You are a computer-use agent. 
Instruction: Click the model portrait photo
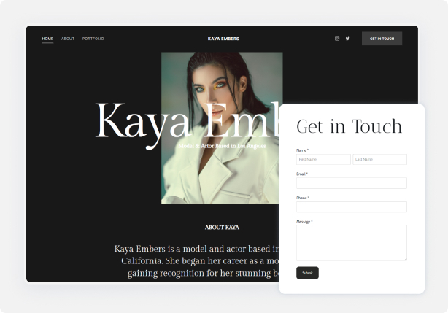(222, 128)
